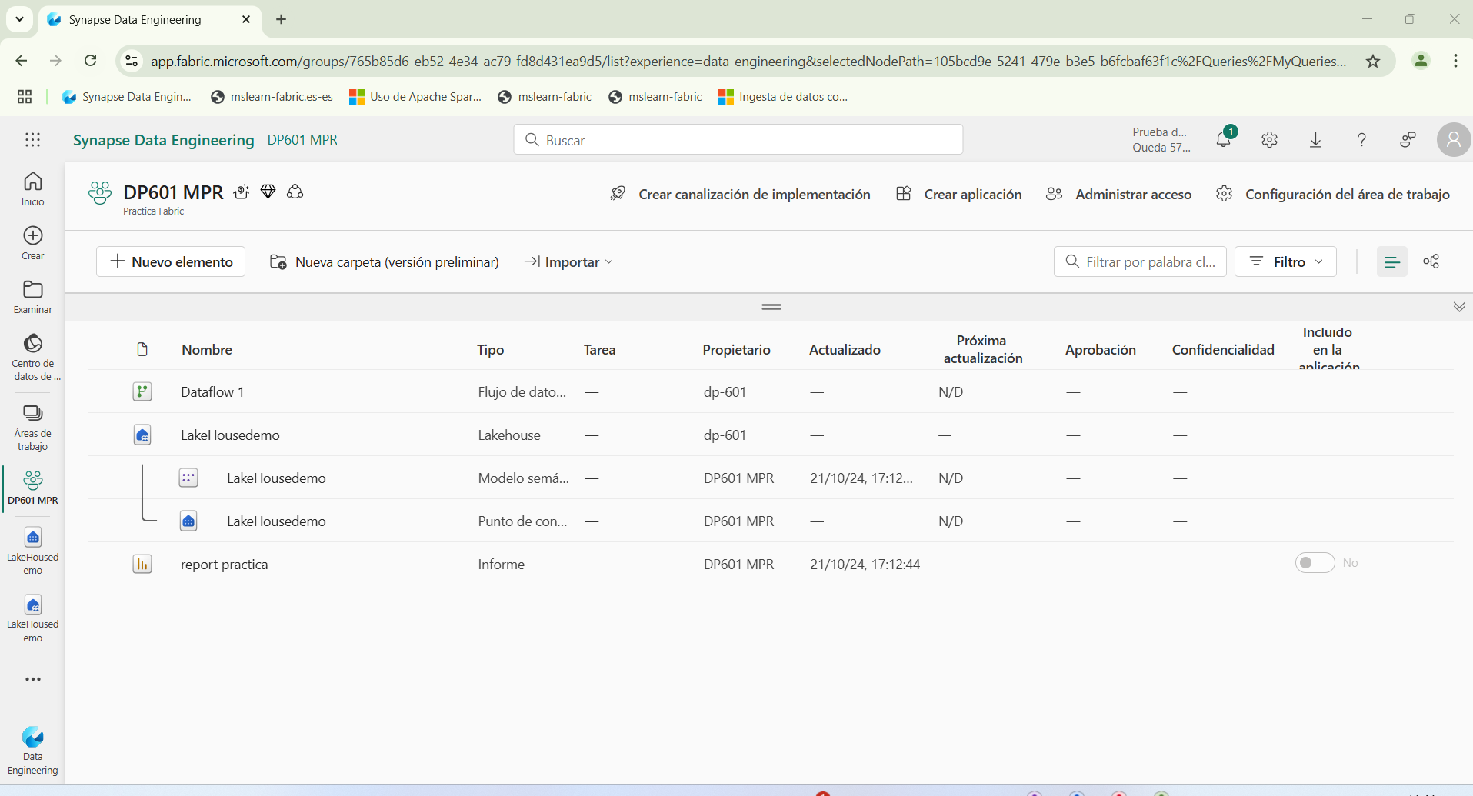The image size is (1473, 796).
Task: Open Áreas de trabajo panel
Action: (32, 428)
